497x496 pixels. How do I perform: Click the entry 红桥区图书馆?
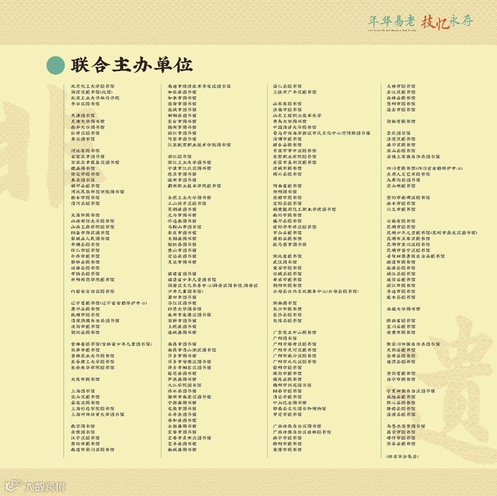coord(85,133)
